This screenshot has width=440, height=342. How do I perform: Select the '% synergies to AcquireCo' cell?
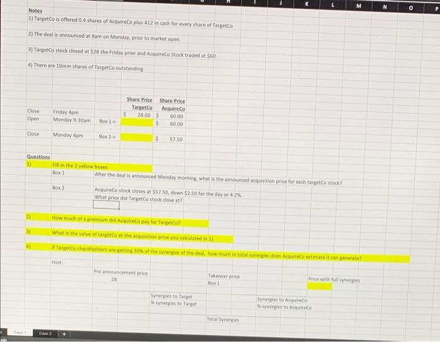[284, 307]
